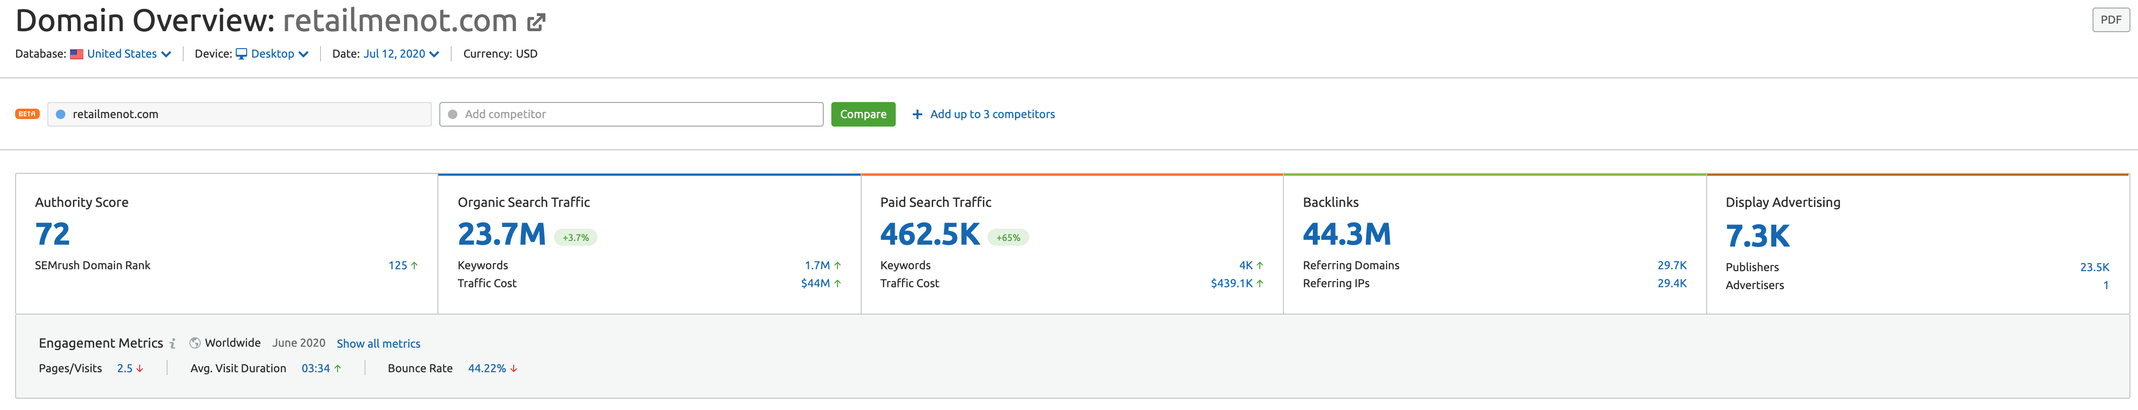This screenshot has height=410, width=2138.
Task: Click the orange BETA badge
Action: coord(27,114)
